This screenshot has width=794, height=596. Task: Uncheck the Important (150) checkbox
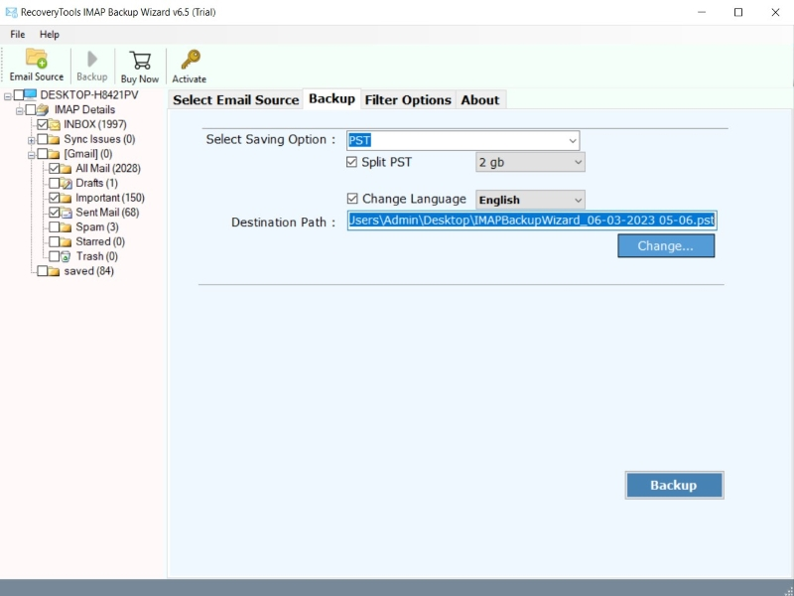(x=55, y=198)
